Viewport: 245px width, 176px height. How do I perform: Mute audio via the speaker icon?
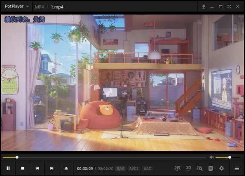(212, 157)
